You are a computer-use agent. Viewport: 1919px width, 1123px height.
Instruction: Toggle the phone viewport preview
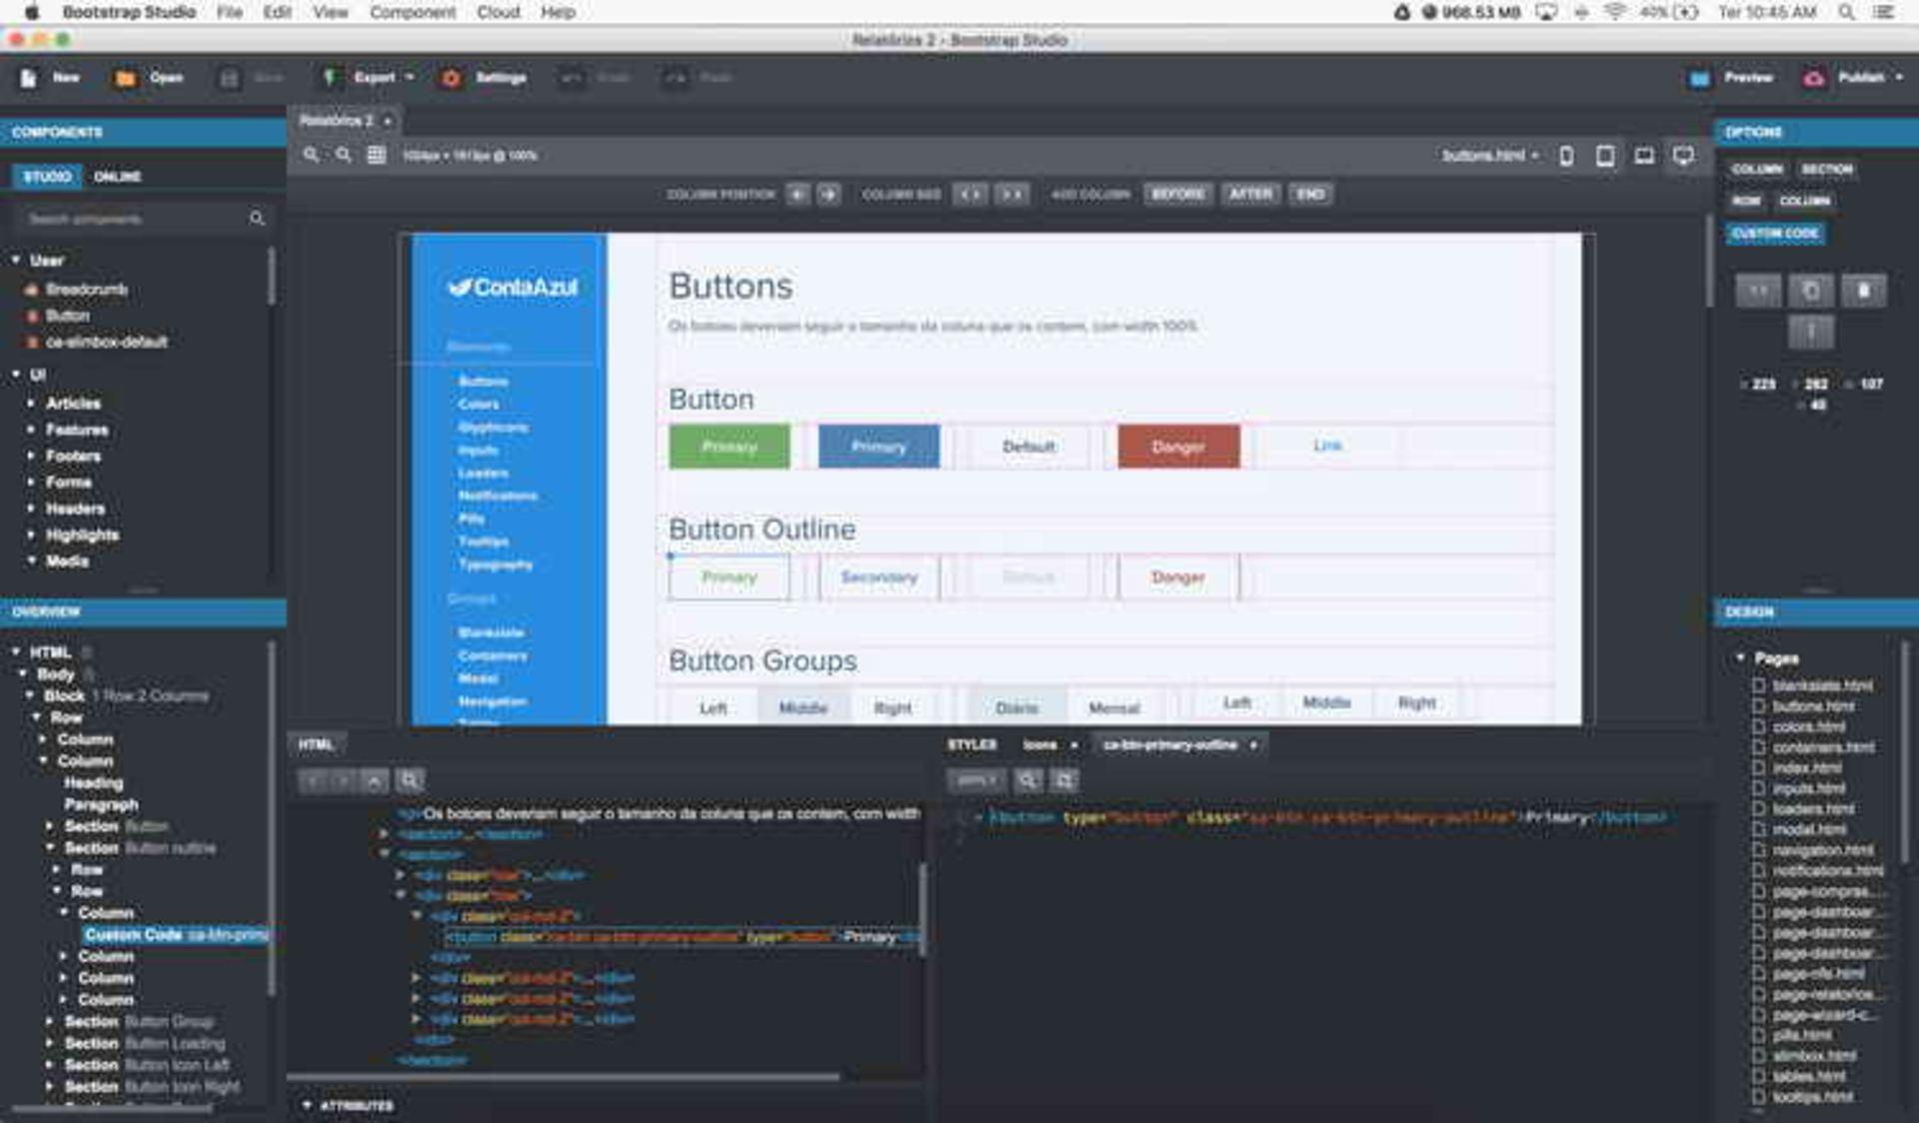pyautogui.click(x=1566, y=156)
